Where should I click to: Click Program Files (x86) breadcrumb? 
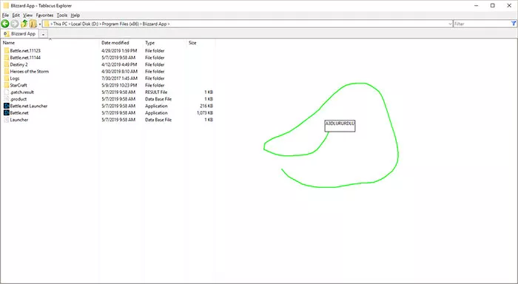(x=120, y=24)
